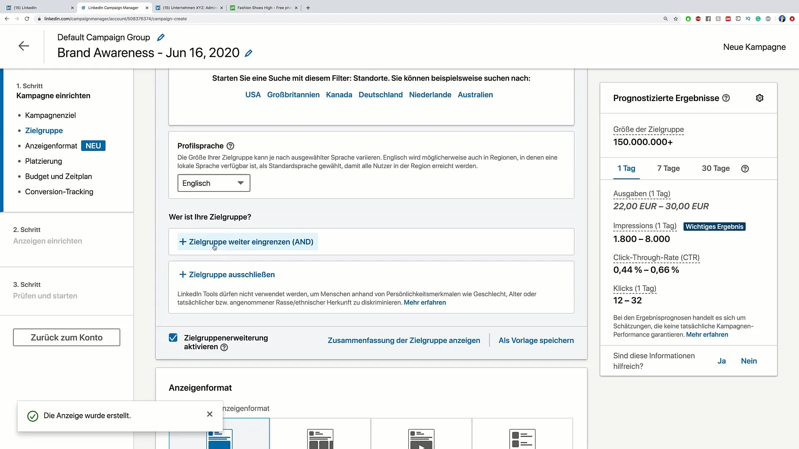Viewport: 799px width, 449px height.
Task: Click the Zurück zum Konto button
Action: pyautogui.click(x=67, y=338)
